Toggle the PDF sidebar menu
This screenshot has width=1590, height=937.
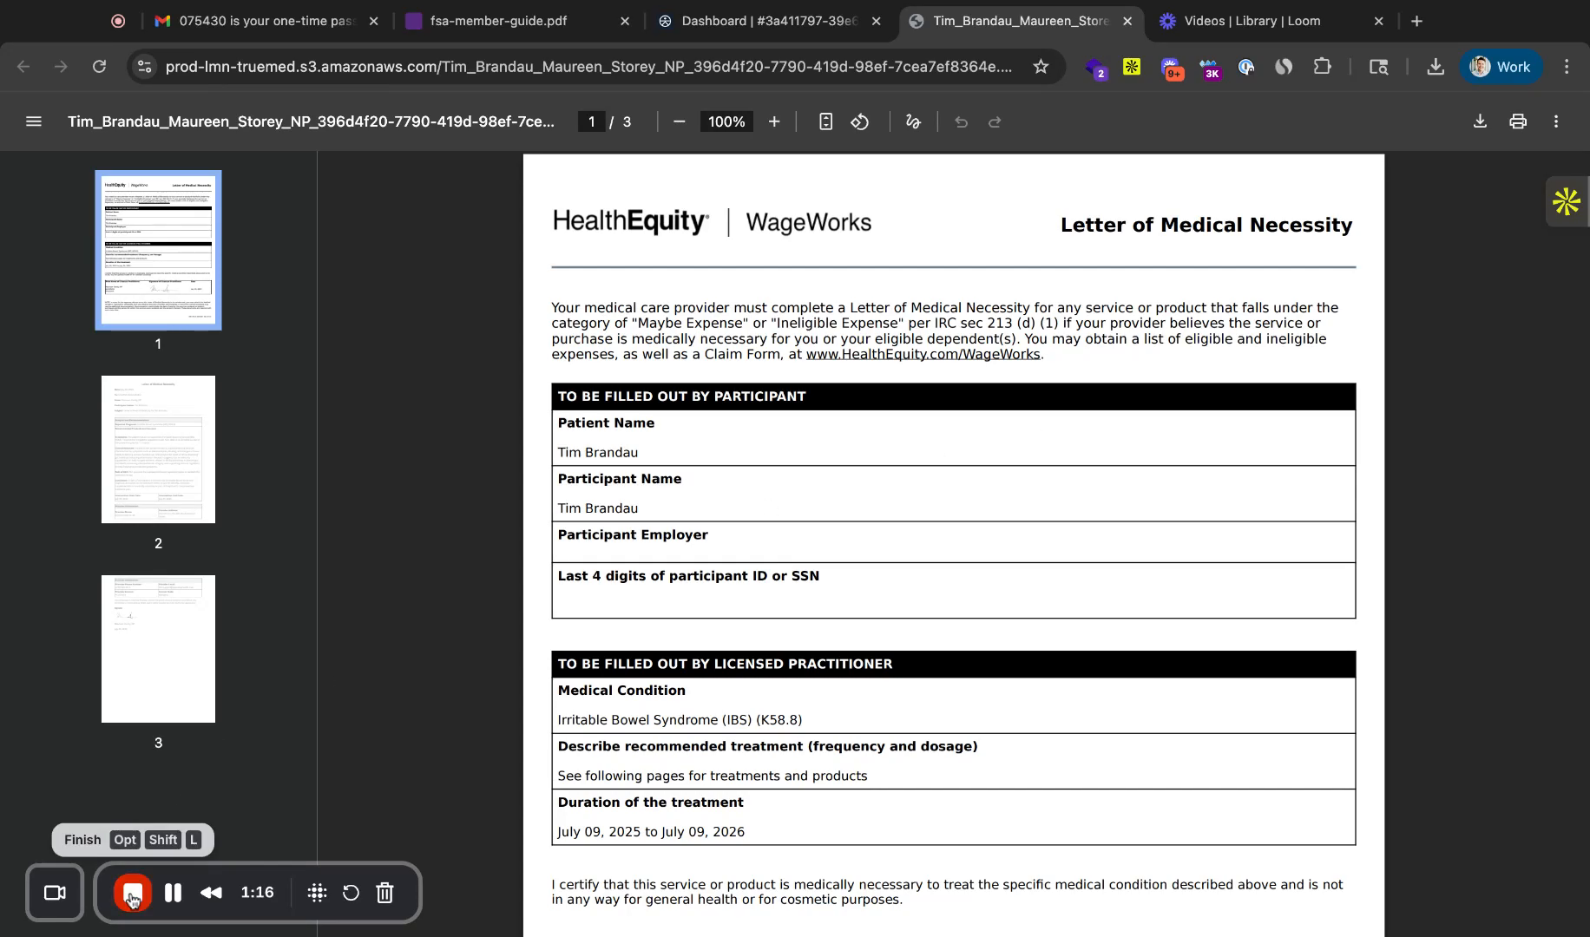(x=34, y=121)
